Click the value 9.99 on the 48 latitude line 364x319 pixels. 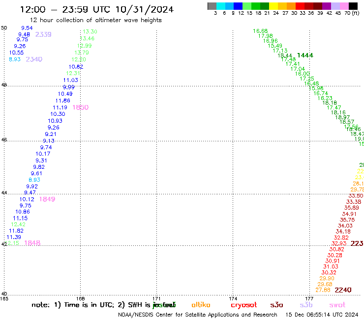(x=68, y=87)
